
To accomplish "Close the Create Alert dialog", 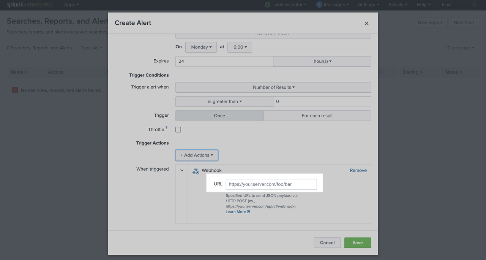I will 366,23.
